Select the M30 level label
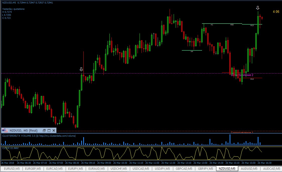 [232, 25]
